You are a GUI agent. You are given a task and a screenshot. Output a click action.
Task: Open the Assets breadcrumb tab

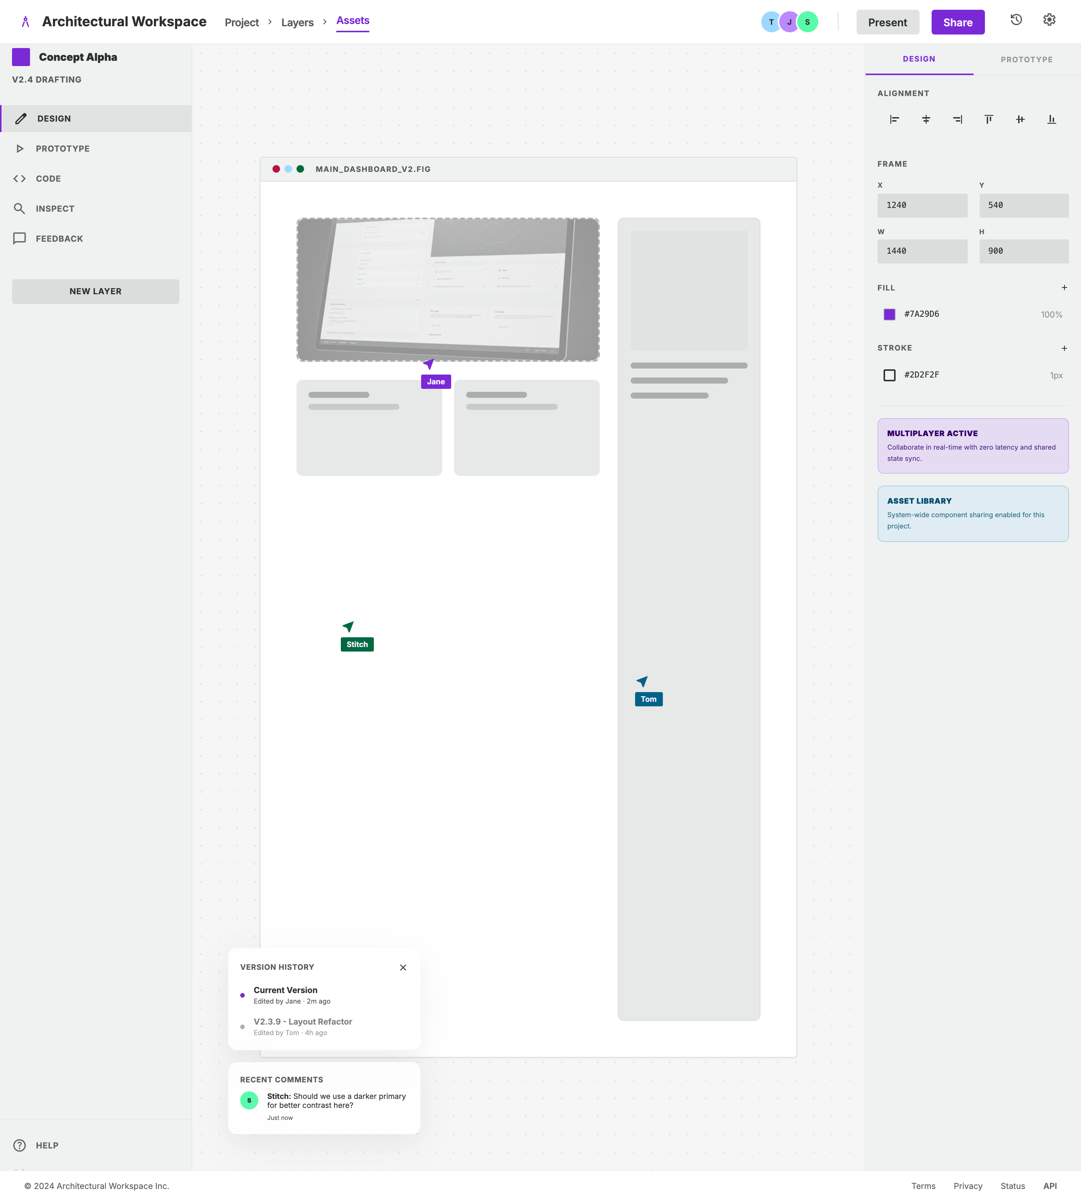tap(352, 20)
